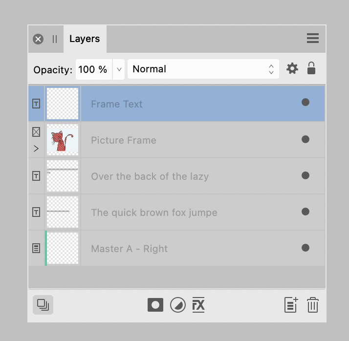Select the Layers tab

click(x=85, y=39)
